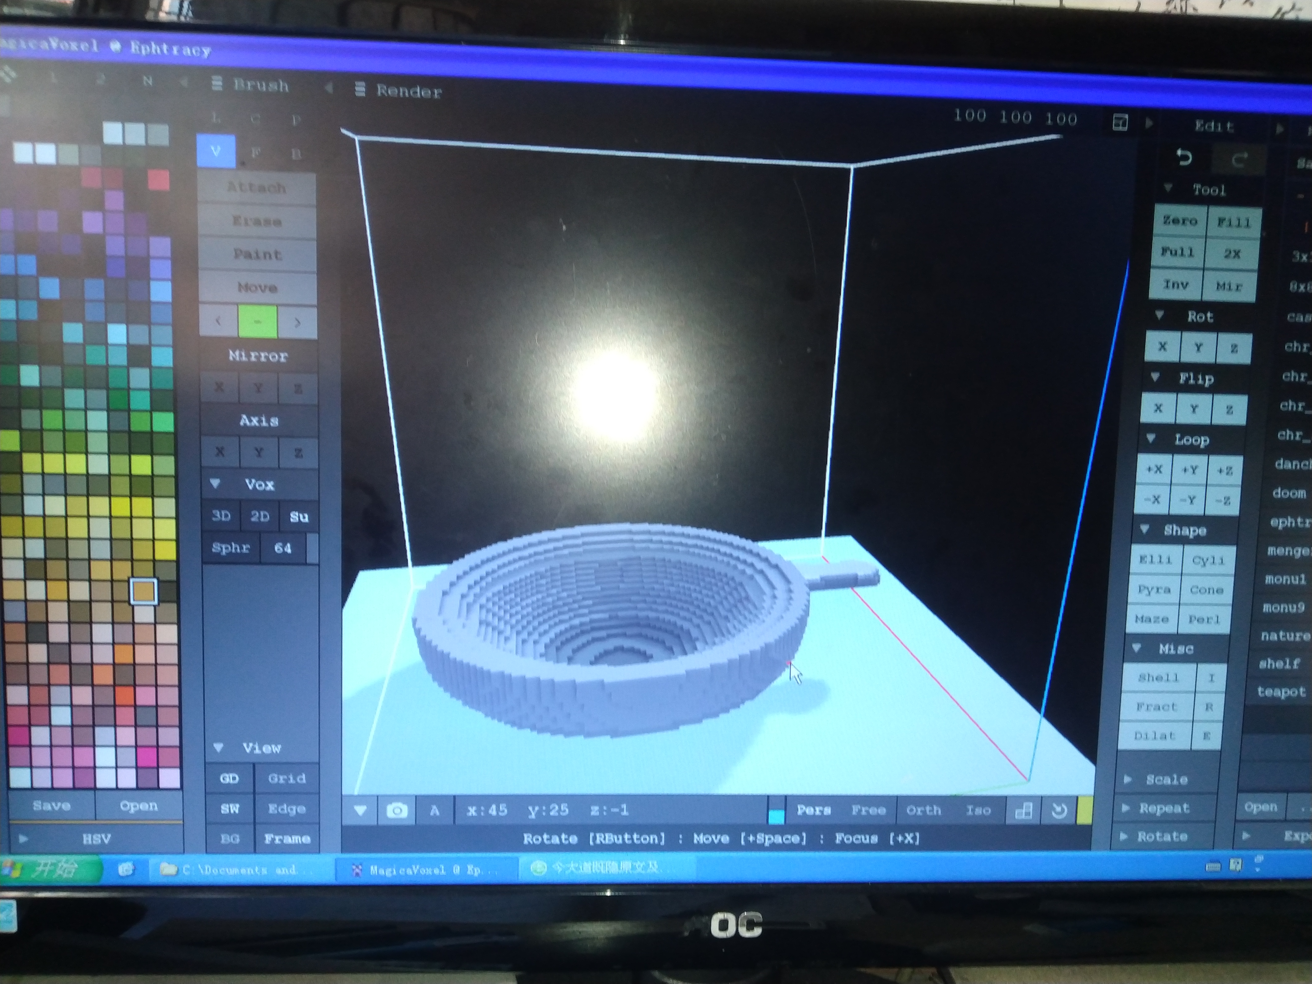Rotate model around X in Rot section
The image size is (1312, 984).
tap(1162, 346)
